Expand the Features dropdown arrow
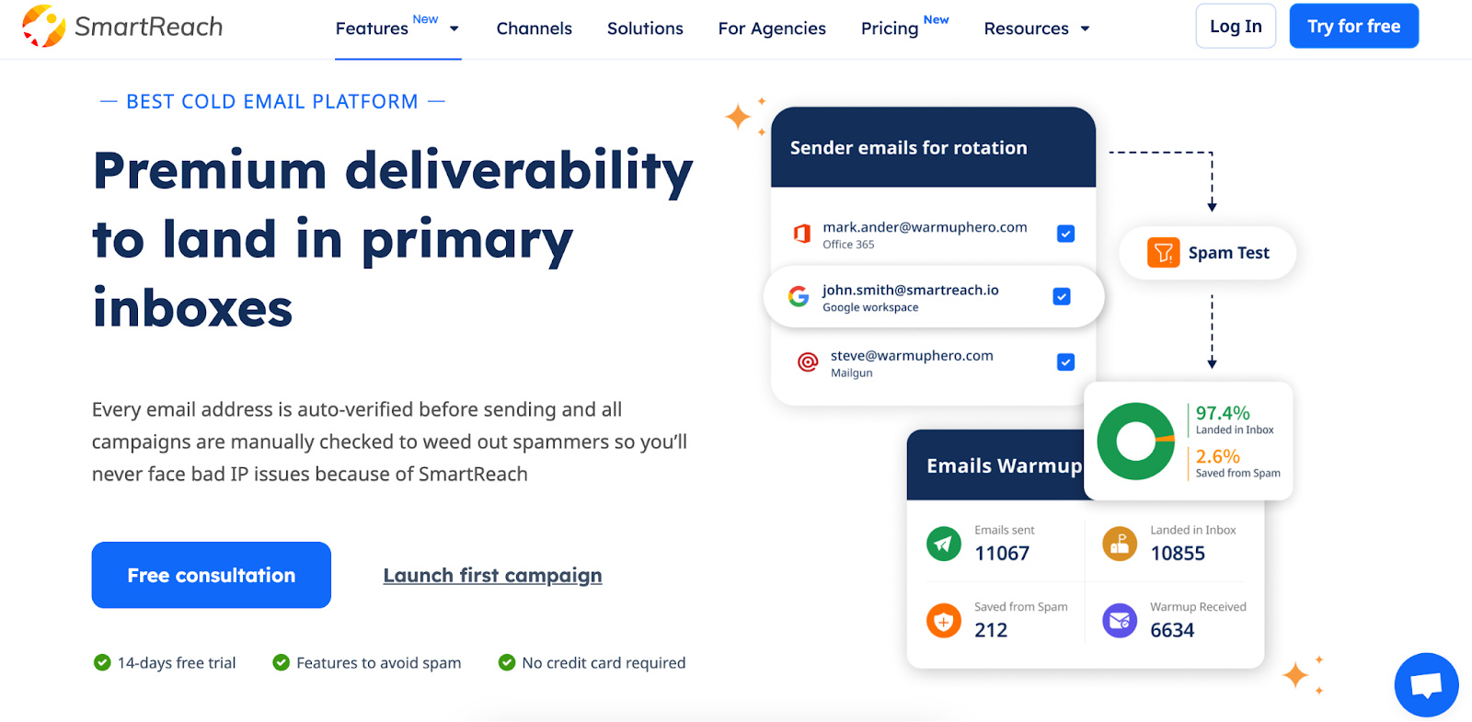 click(x=454, y=29)
